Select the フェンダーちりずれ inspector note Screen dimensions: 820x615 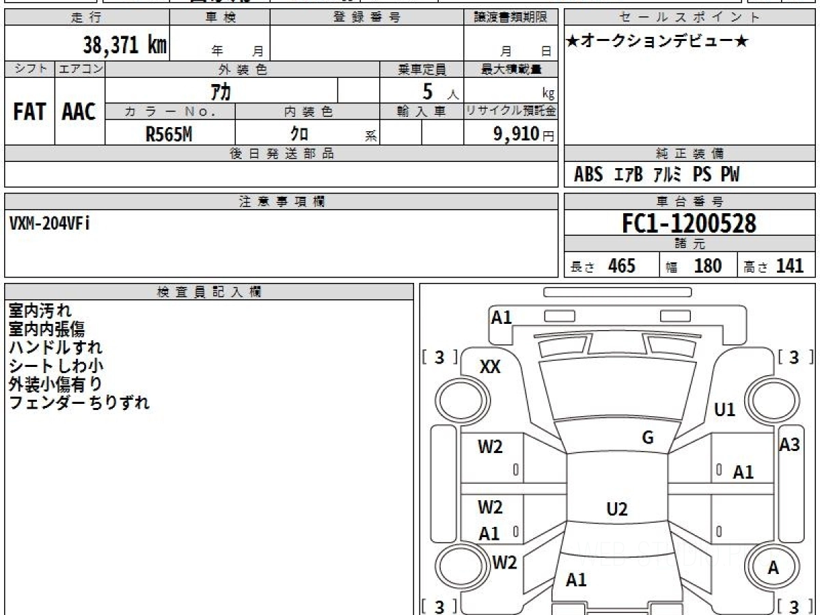click(79, 402)
